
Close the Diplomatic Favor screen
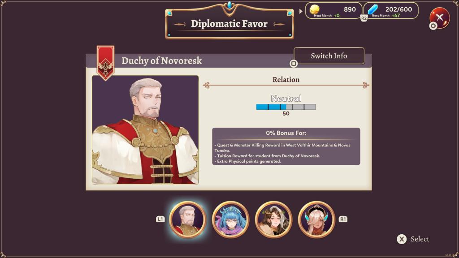pos(439,18)
